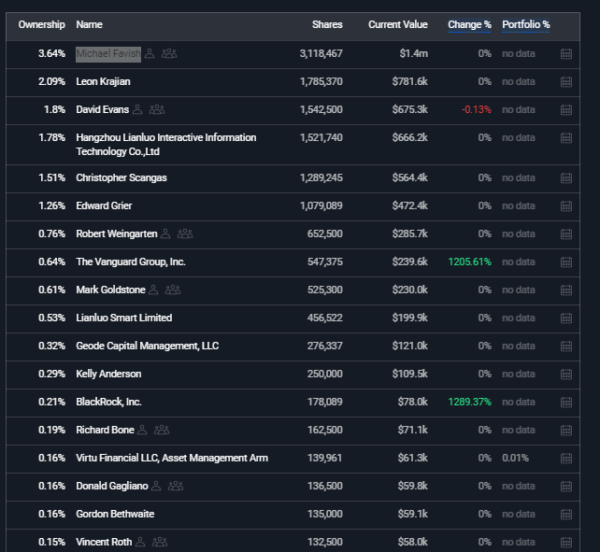This screenshot has width=600, height=552.
Task: Open calendar icon in Christopher Scangas row
Action: (x=566, y=177)
